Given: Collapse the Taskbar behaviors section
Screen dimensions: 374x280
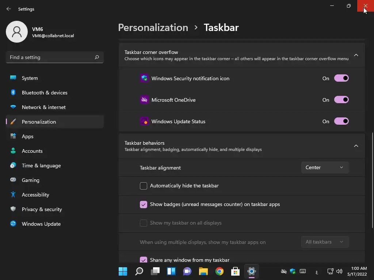Looking at the screenshot, I should coord(356,146).
